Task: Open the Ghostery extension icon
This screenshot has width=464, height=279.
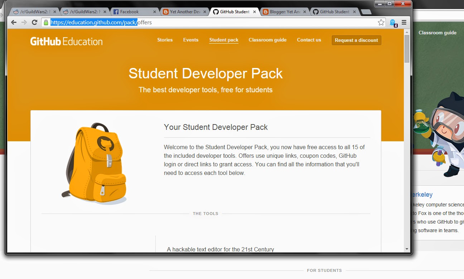Action: [393, 23]
